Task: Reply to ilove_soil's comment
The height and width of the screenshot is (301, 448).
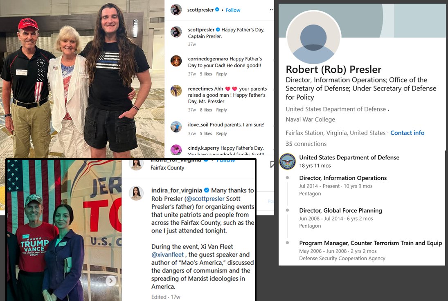Action: pos(221,133)
